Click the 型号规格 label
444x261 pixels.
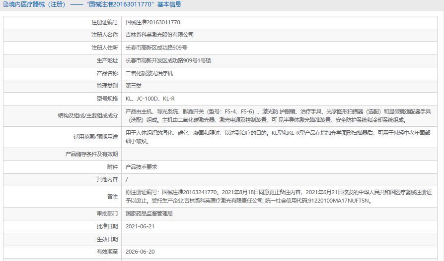click(107, 99)
